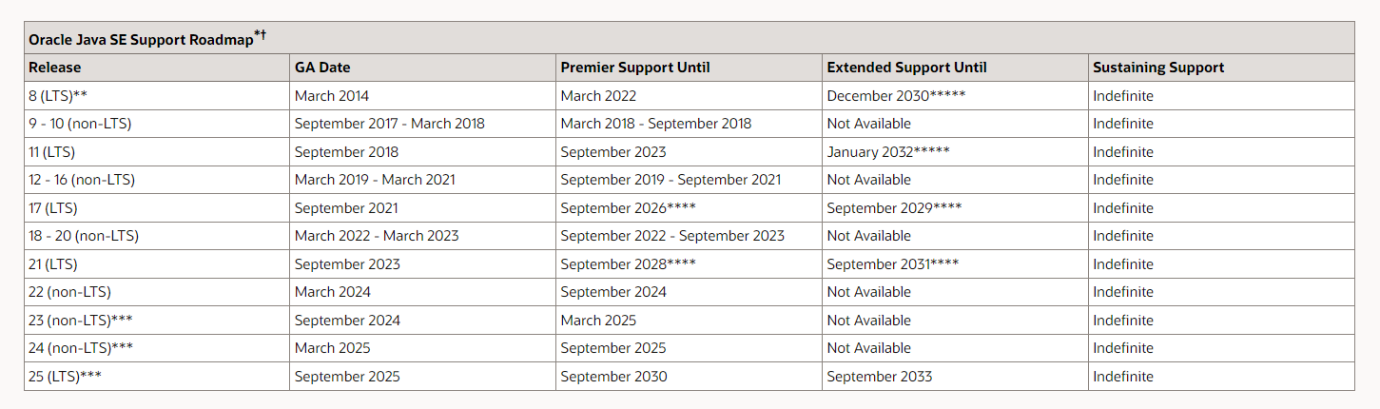Select the September 2033 extended support cell
Image resolution: width=1380 pixels, height=409 pixels.
880,377
